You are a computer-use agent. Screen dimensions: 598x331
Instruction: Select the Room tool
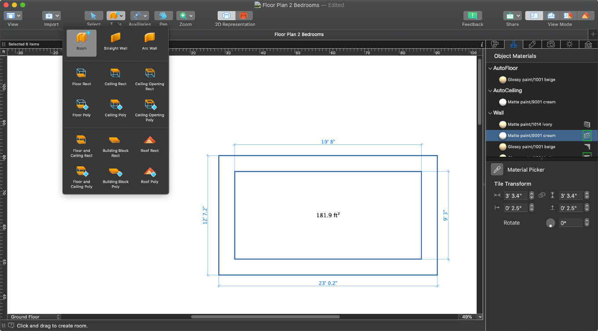(81, 42)
